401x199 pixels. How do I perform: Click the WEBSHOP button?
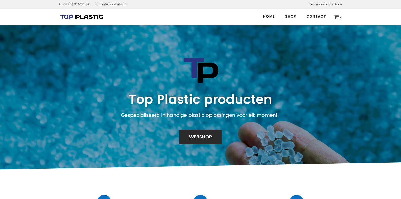tap(200, 137)
